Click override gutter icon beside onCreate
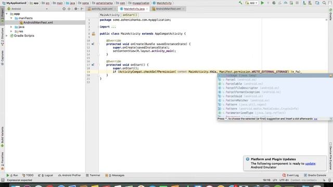The width and height of the screenshot is (333, 187). point(93,44)
